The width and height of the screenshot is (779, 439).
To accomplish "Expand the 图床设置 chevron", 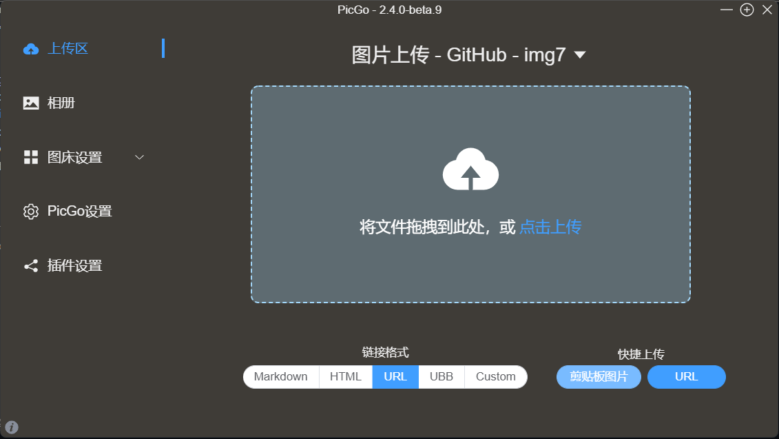I will (140, 157).
